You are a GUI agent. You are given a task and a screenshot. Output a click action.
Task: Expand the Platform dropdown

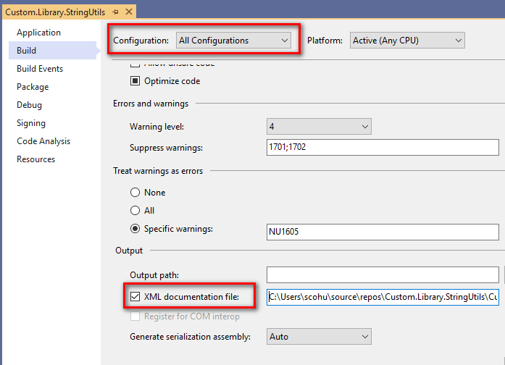tap(407, 41)
